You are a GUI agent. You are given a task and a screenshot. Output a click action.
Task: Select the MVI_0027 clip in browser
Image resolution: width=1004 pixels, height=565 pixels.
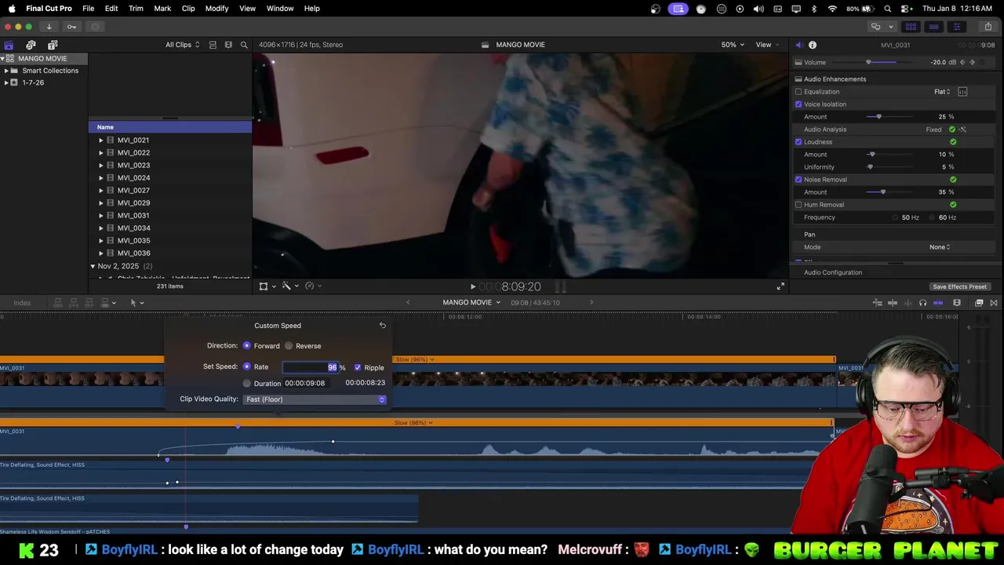click(133, 191)
